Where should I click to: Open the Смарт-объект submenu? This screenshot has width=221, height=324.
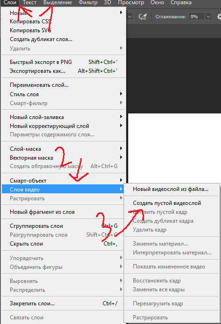[63, 181]
